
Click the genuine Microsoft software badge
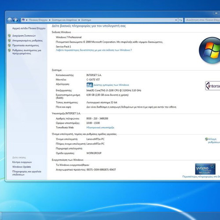click(x=205, y=169)
